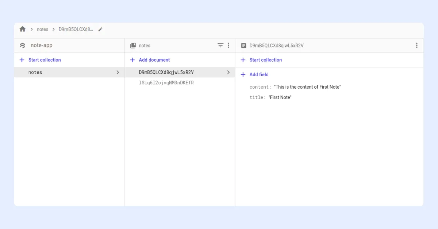Open the document panel three-dot menu

tap(416, 46)
